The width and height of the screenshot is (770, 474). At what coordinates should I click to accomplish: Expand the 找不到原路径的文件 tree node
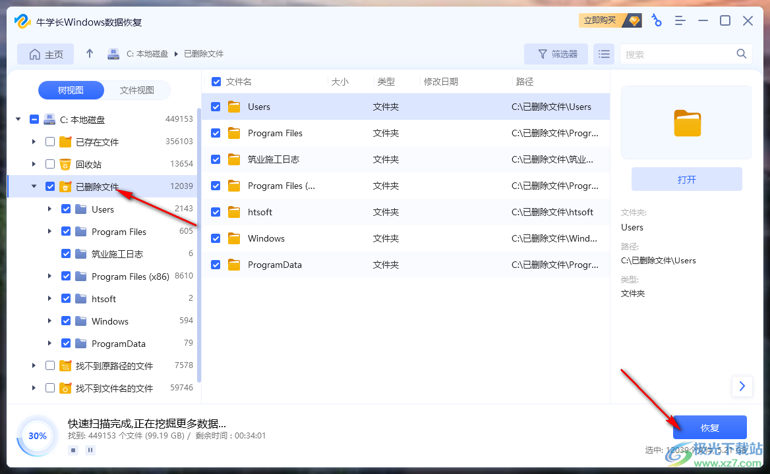(x=34, y=365)
